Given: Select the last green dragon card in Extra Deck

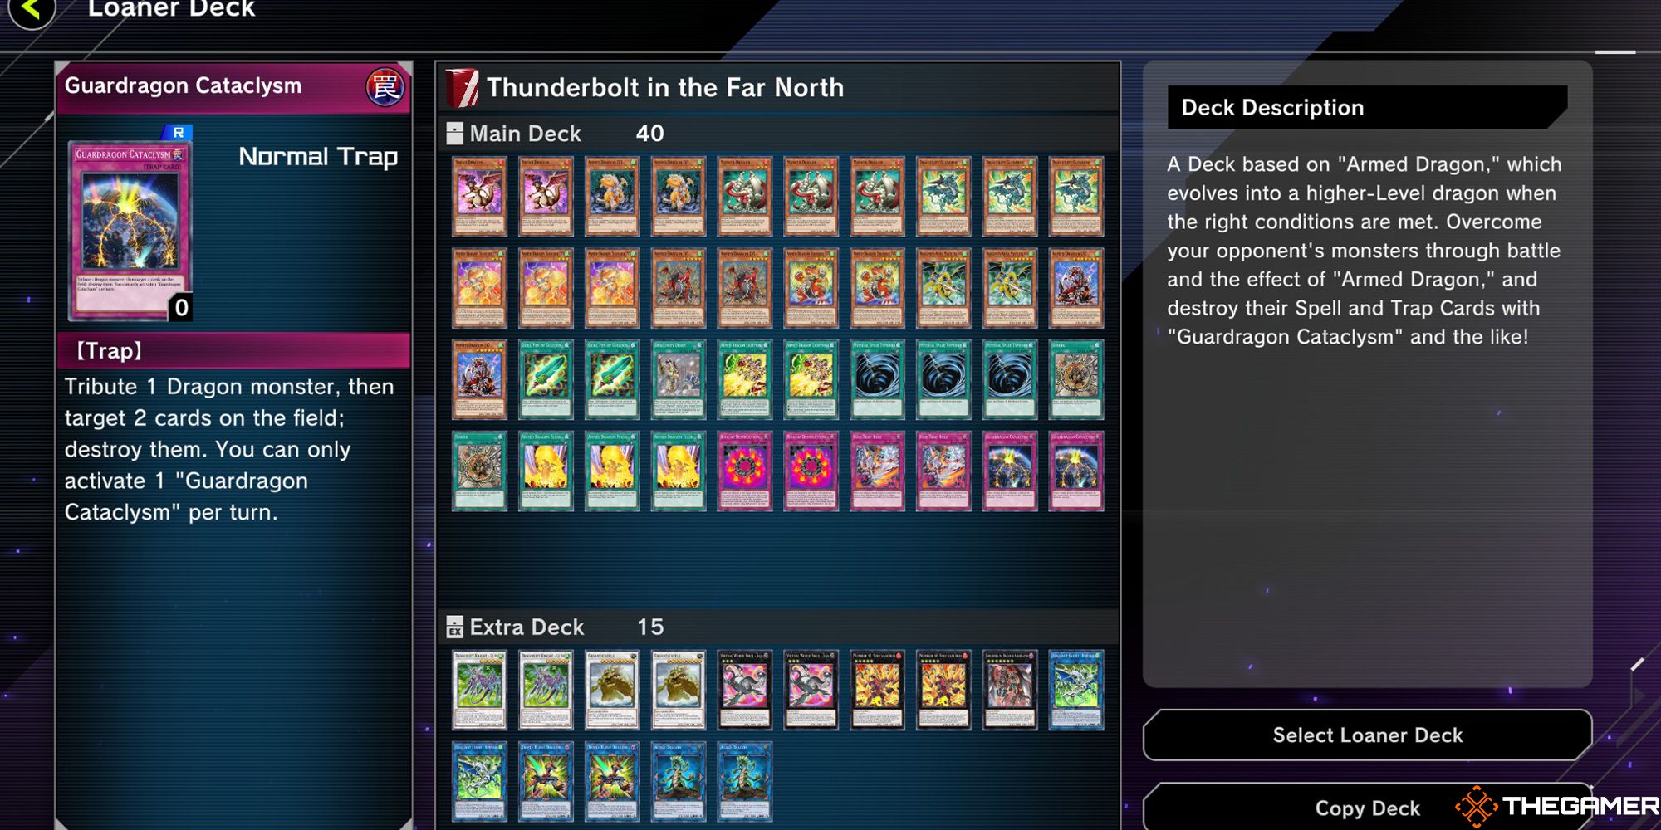Looking at the screenshot, I should click(744, 782).
